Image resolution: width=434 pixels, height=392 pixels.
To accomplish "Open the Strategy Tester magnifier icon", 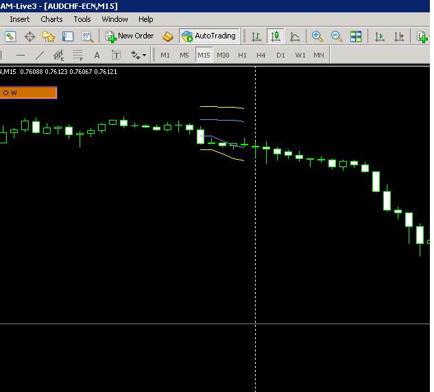I will 88,36.
